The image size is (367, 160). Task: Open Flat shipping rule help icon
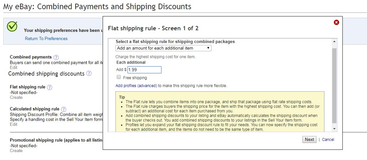50,87
